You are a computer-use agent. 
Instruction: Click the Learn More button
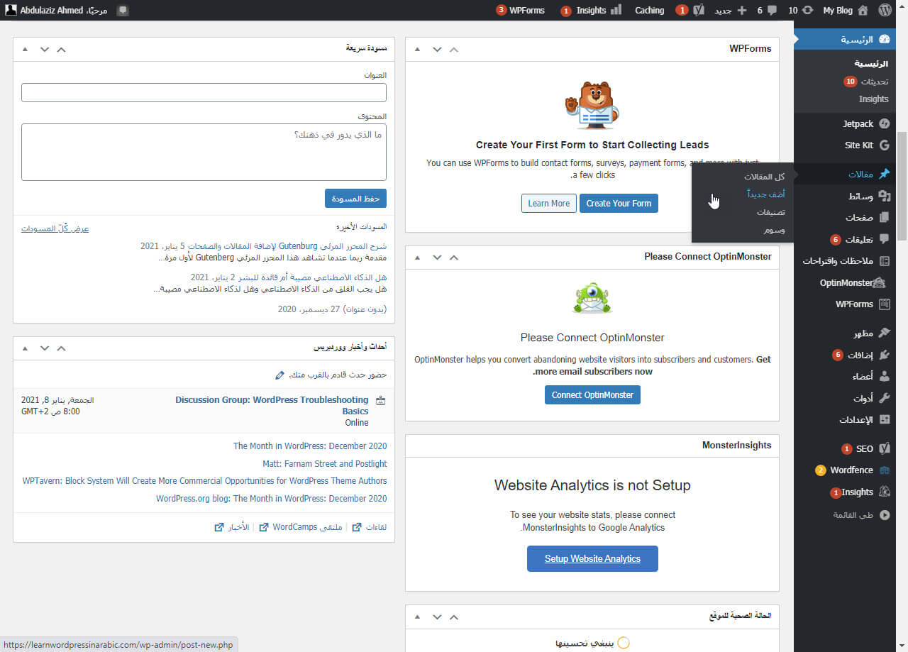(548, 203)
